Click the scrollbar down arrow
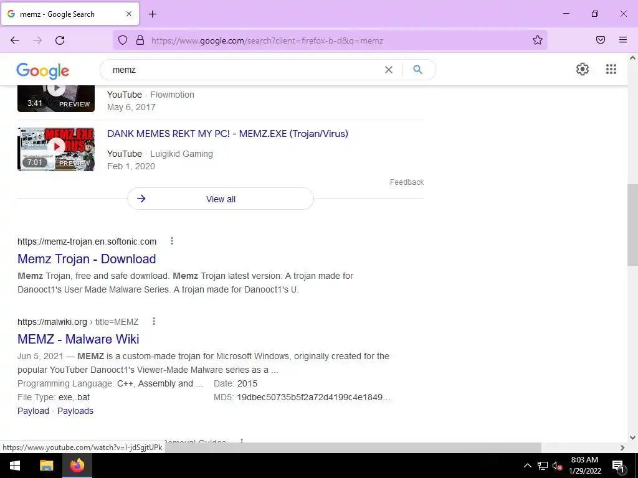The height and width of the screenshot is (478, 638). (x=632, y=438)
